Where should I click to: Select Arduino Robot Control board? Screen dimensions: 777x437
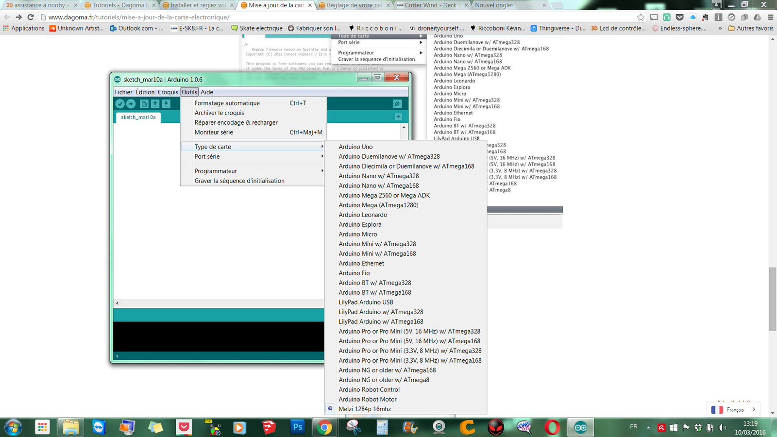405,389
